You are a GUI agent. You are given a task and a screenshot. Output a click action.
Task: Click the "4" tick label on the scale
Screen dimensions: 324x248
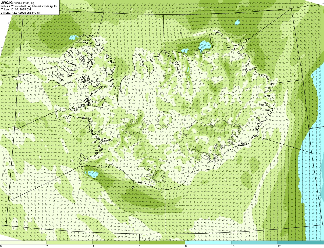[93, 246]
